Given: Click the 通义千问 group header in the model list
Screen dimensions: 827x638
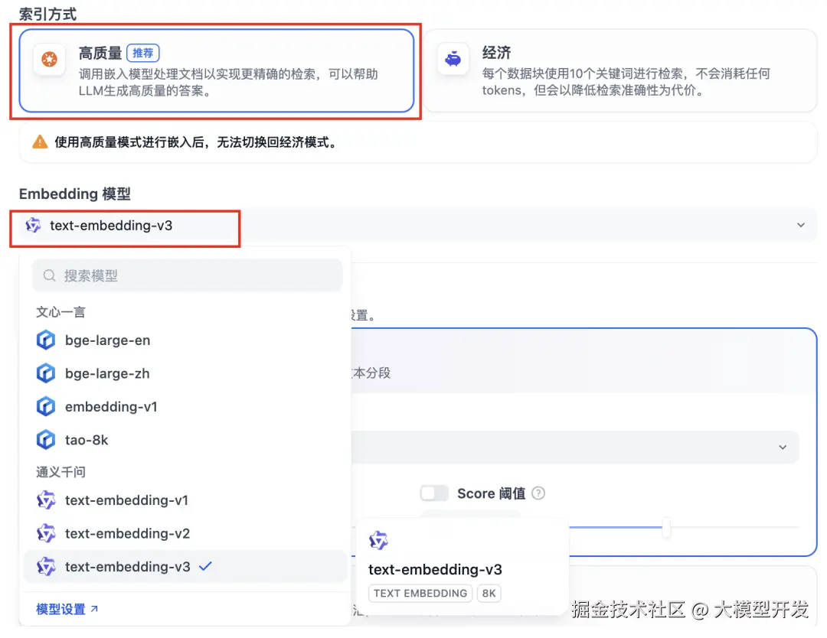Looking at the screenshot, I should 60,471.
